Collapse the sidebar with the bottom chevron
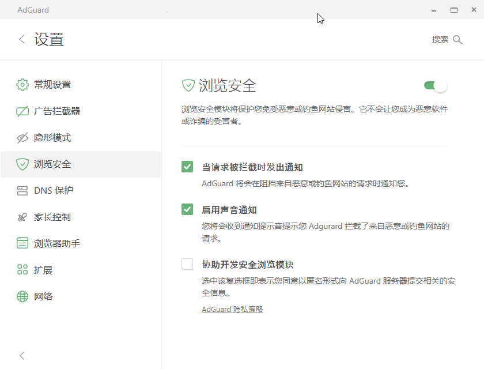 click(x=22, y=356)
